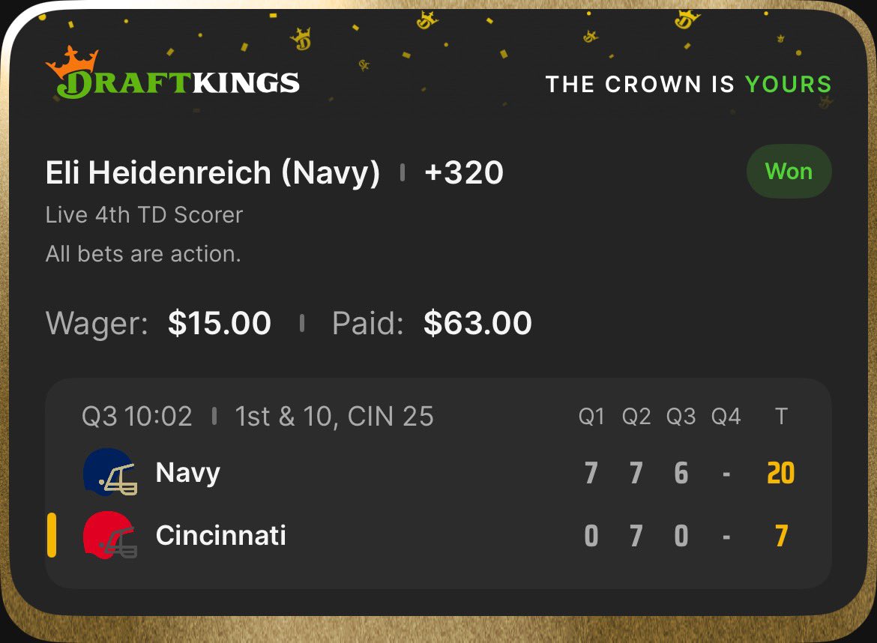This screenshot has width=877, height=643.
Task: Click the All bets are action note
Action: 143,254
